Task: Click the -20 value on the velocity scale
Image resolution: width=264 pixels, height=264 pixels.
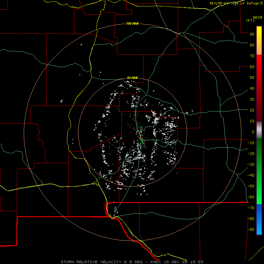Action: coord(251,153)
